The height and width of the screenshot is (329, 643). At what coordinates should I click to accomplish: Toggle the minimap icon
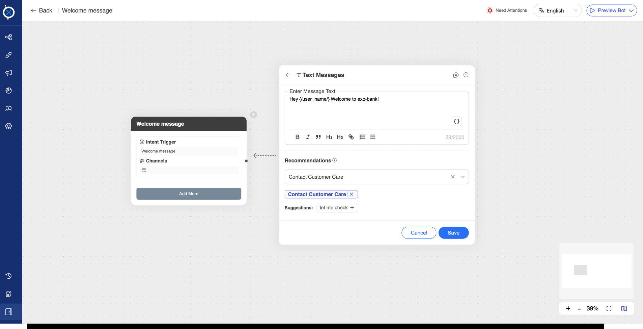[624, 308]
